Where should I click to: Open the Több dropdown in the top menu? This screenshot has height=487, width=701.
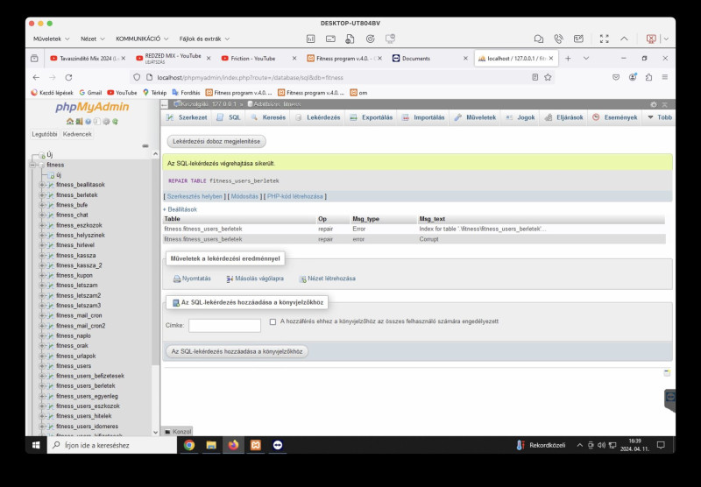pos(660,117)
